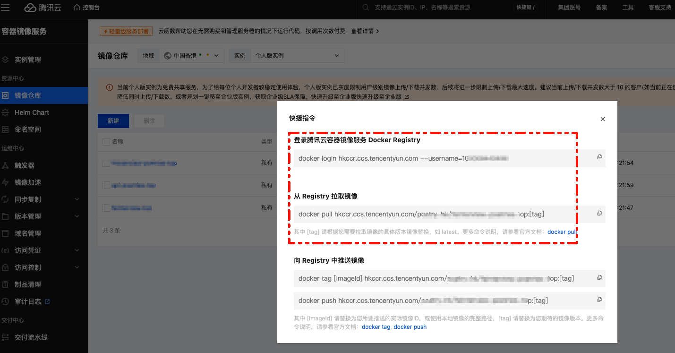Copy the docker tag command
The width and height of the screenshot is (675, 353).
click(599, 278)
